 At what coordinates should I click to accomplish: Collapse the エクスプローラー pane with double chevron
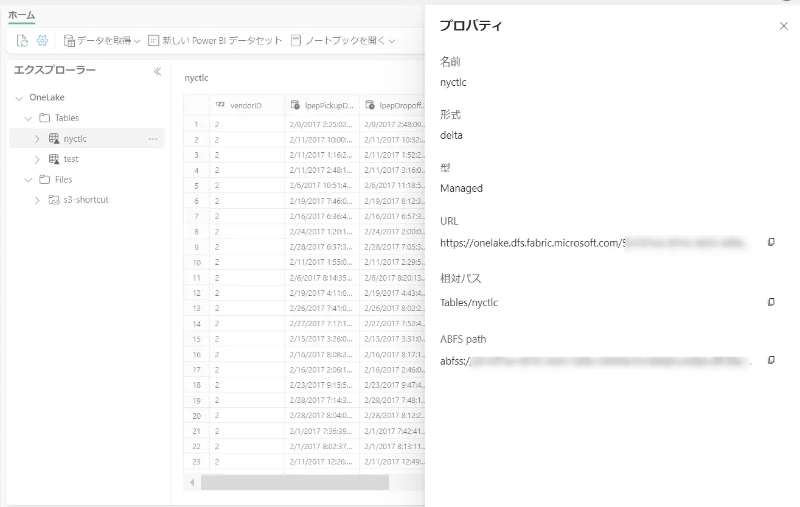coord(157,71)
